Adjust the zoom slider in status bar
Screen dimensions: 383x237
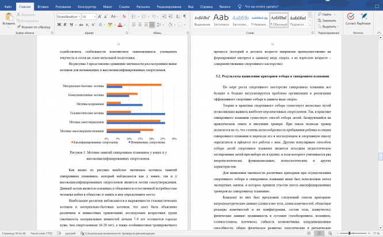click(x=353, y=234)
